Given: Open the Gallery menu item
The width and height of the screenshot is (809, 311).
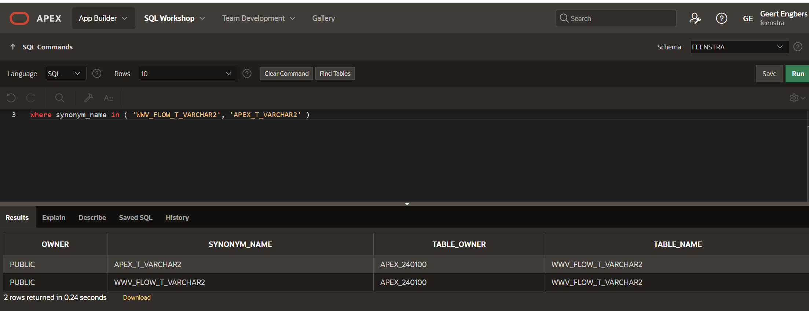Looking at the screenshot, I should click(323, 18).
